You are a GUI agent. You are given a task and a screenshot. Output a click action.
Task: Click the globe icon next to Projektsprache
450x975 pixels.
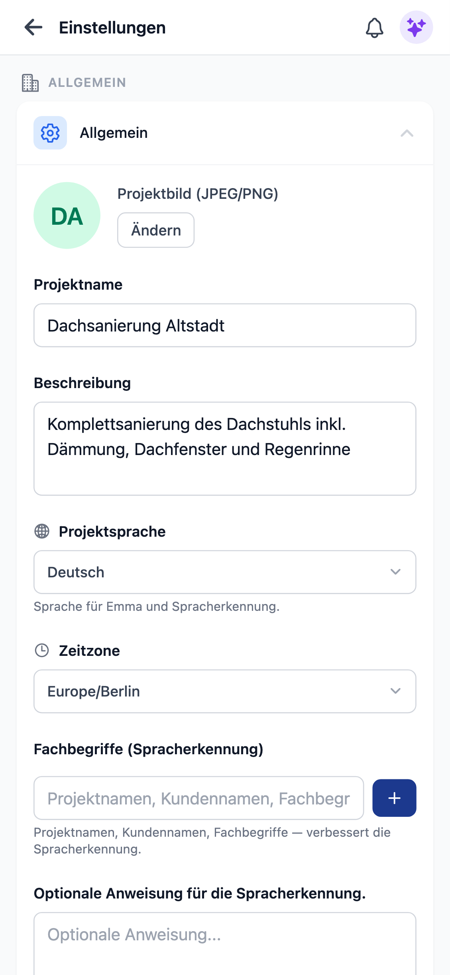tap(42, 531)
